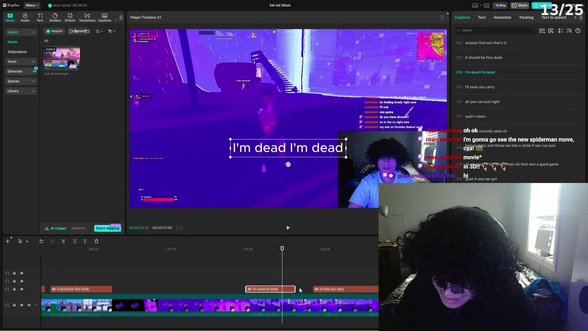The image size is (588, 331).
Task: Expand the Generate section
Action: click(x=21, y=71)
